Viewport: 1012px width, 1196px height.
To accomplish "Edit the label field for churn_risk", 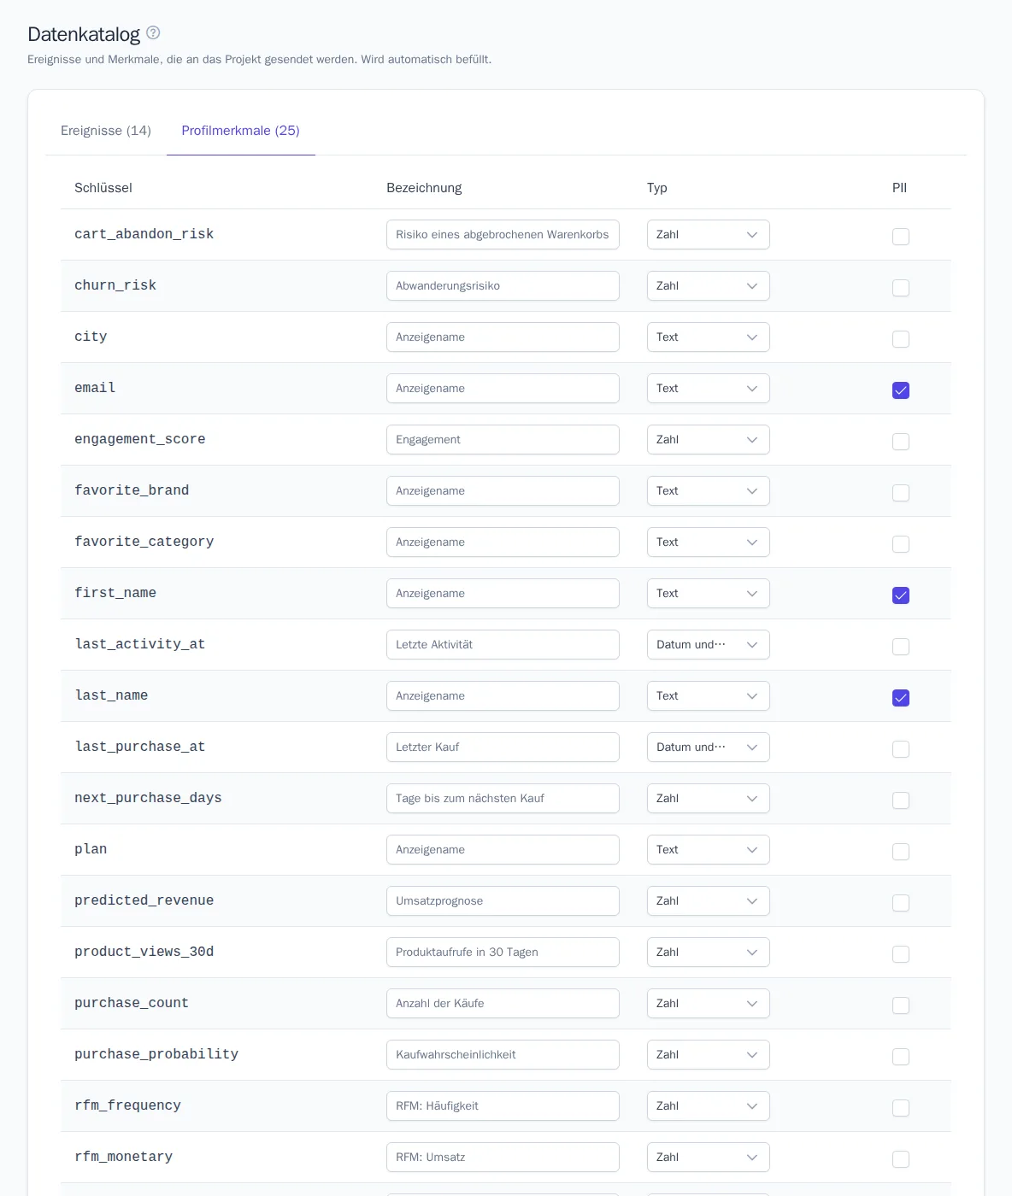I will (x=503, y=286).
